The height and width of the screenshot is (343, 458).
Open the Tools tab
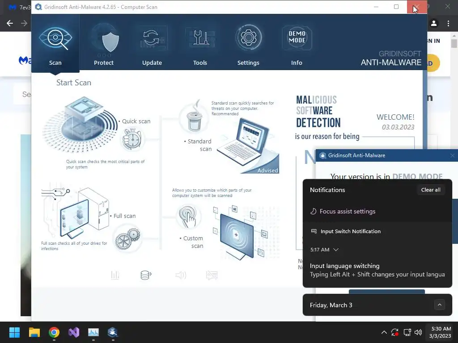(x=200, y=44)
